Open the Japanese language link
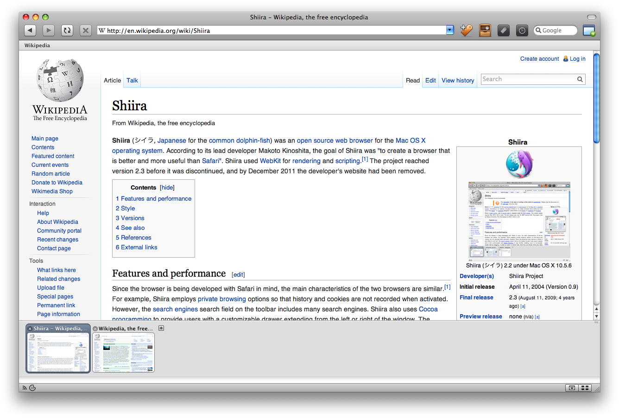This screenshot has width=619, height=418. (172, 140)
